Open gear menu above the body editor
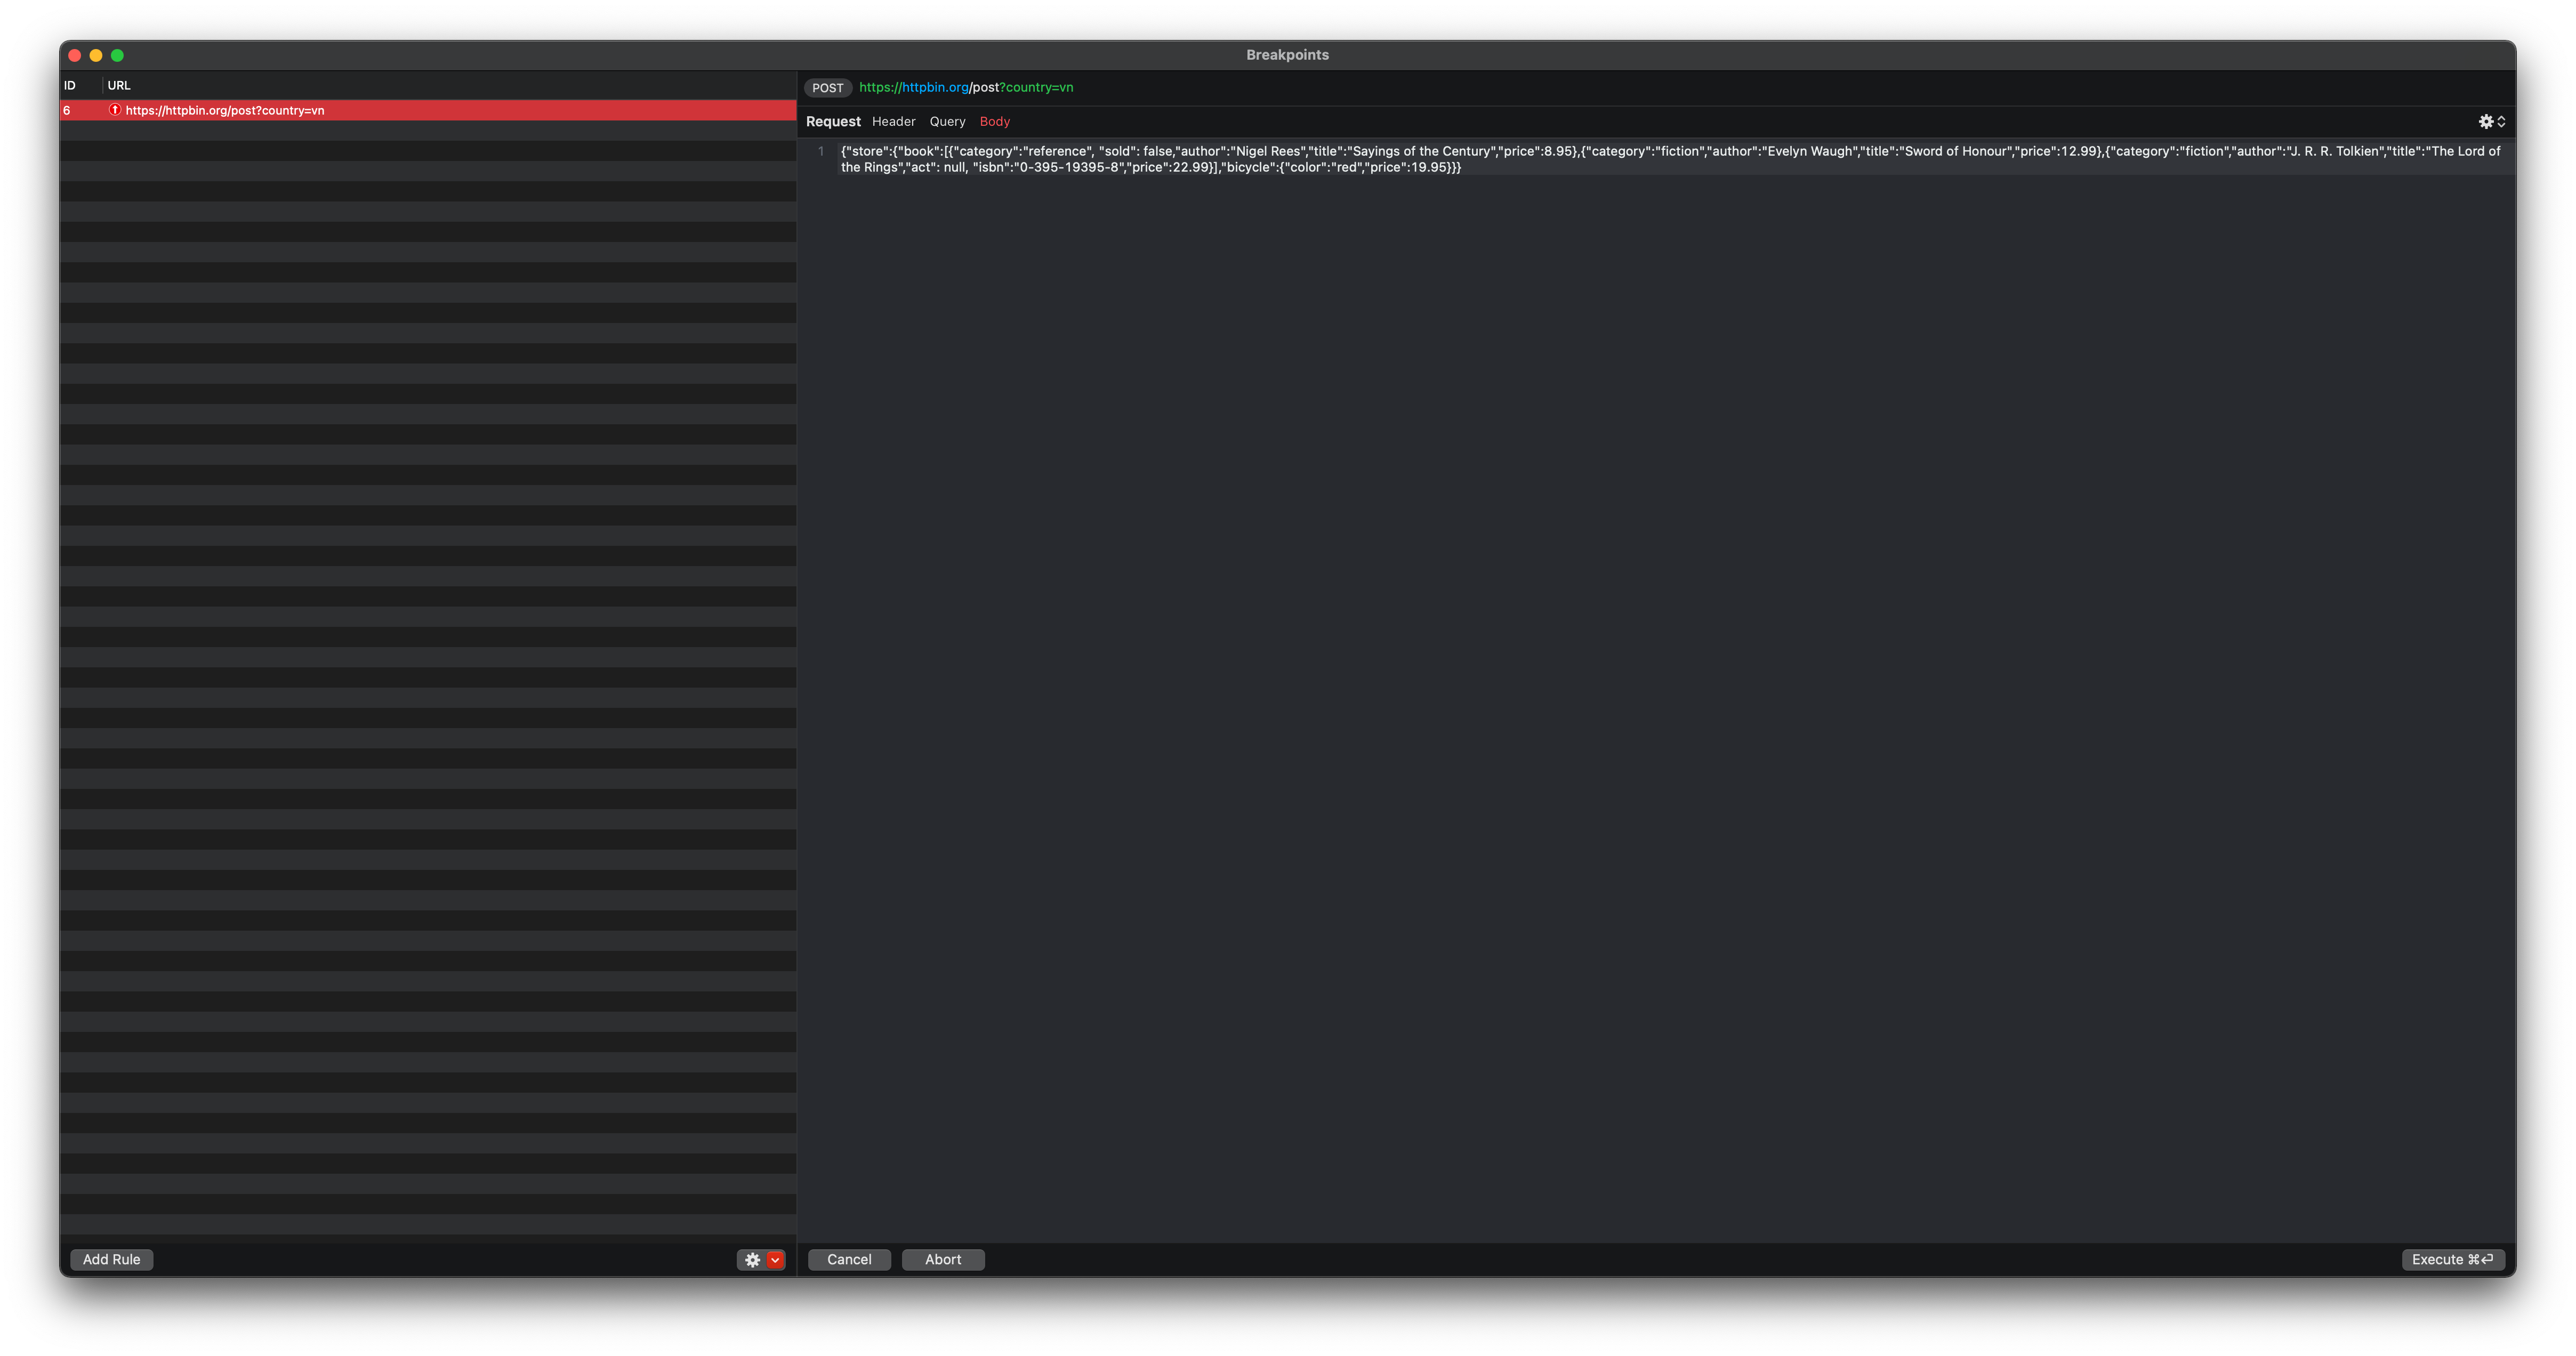The width and height of the screenshot is (2576, 1356). (x=2487, y=121)
